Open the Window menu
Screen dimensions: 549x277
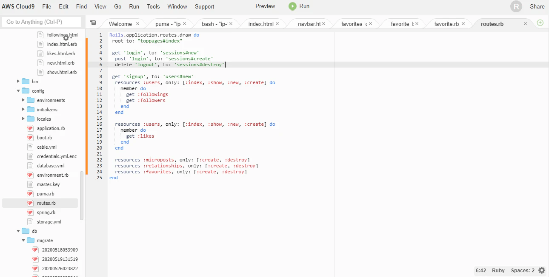coord(177,6)
